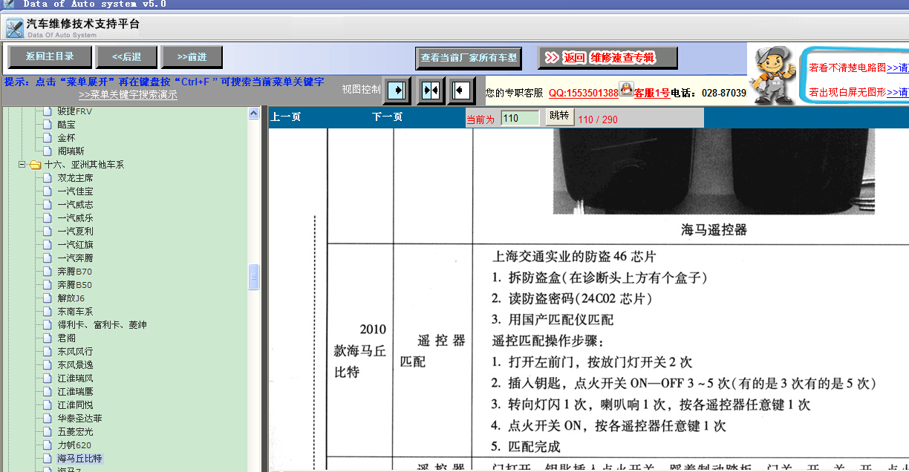Open the 江淮瑞风 tree item
This screenshot has height=472, width=909.
[75, 378]
